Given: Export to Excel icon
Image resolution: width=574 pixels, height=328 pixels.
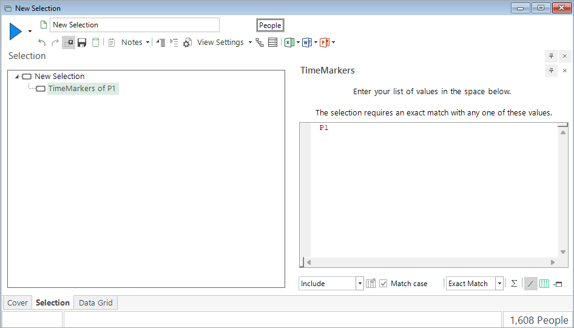Looking at the screenshot, I should (x=289, y=43).
